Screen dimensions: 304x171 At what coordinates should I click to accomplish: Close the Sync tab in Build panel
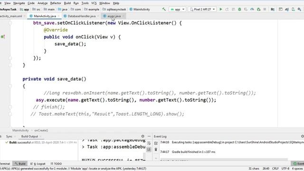pos(15,136)
